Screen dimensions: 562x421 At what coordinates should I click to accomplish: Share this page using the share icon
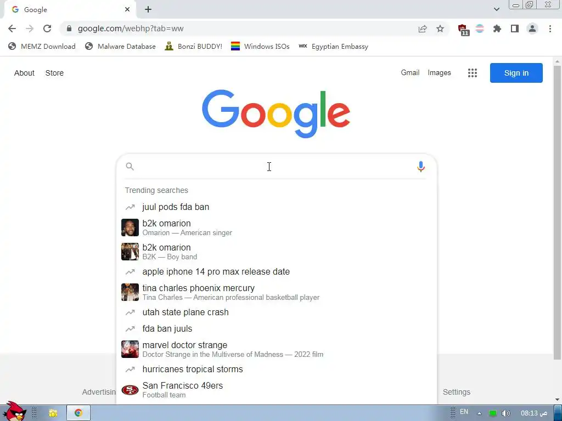(423, 29)
